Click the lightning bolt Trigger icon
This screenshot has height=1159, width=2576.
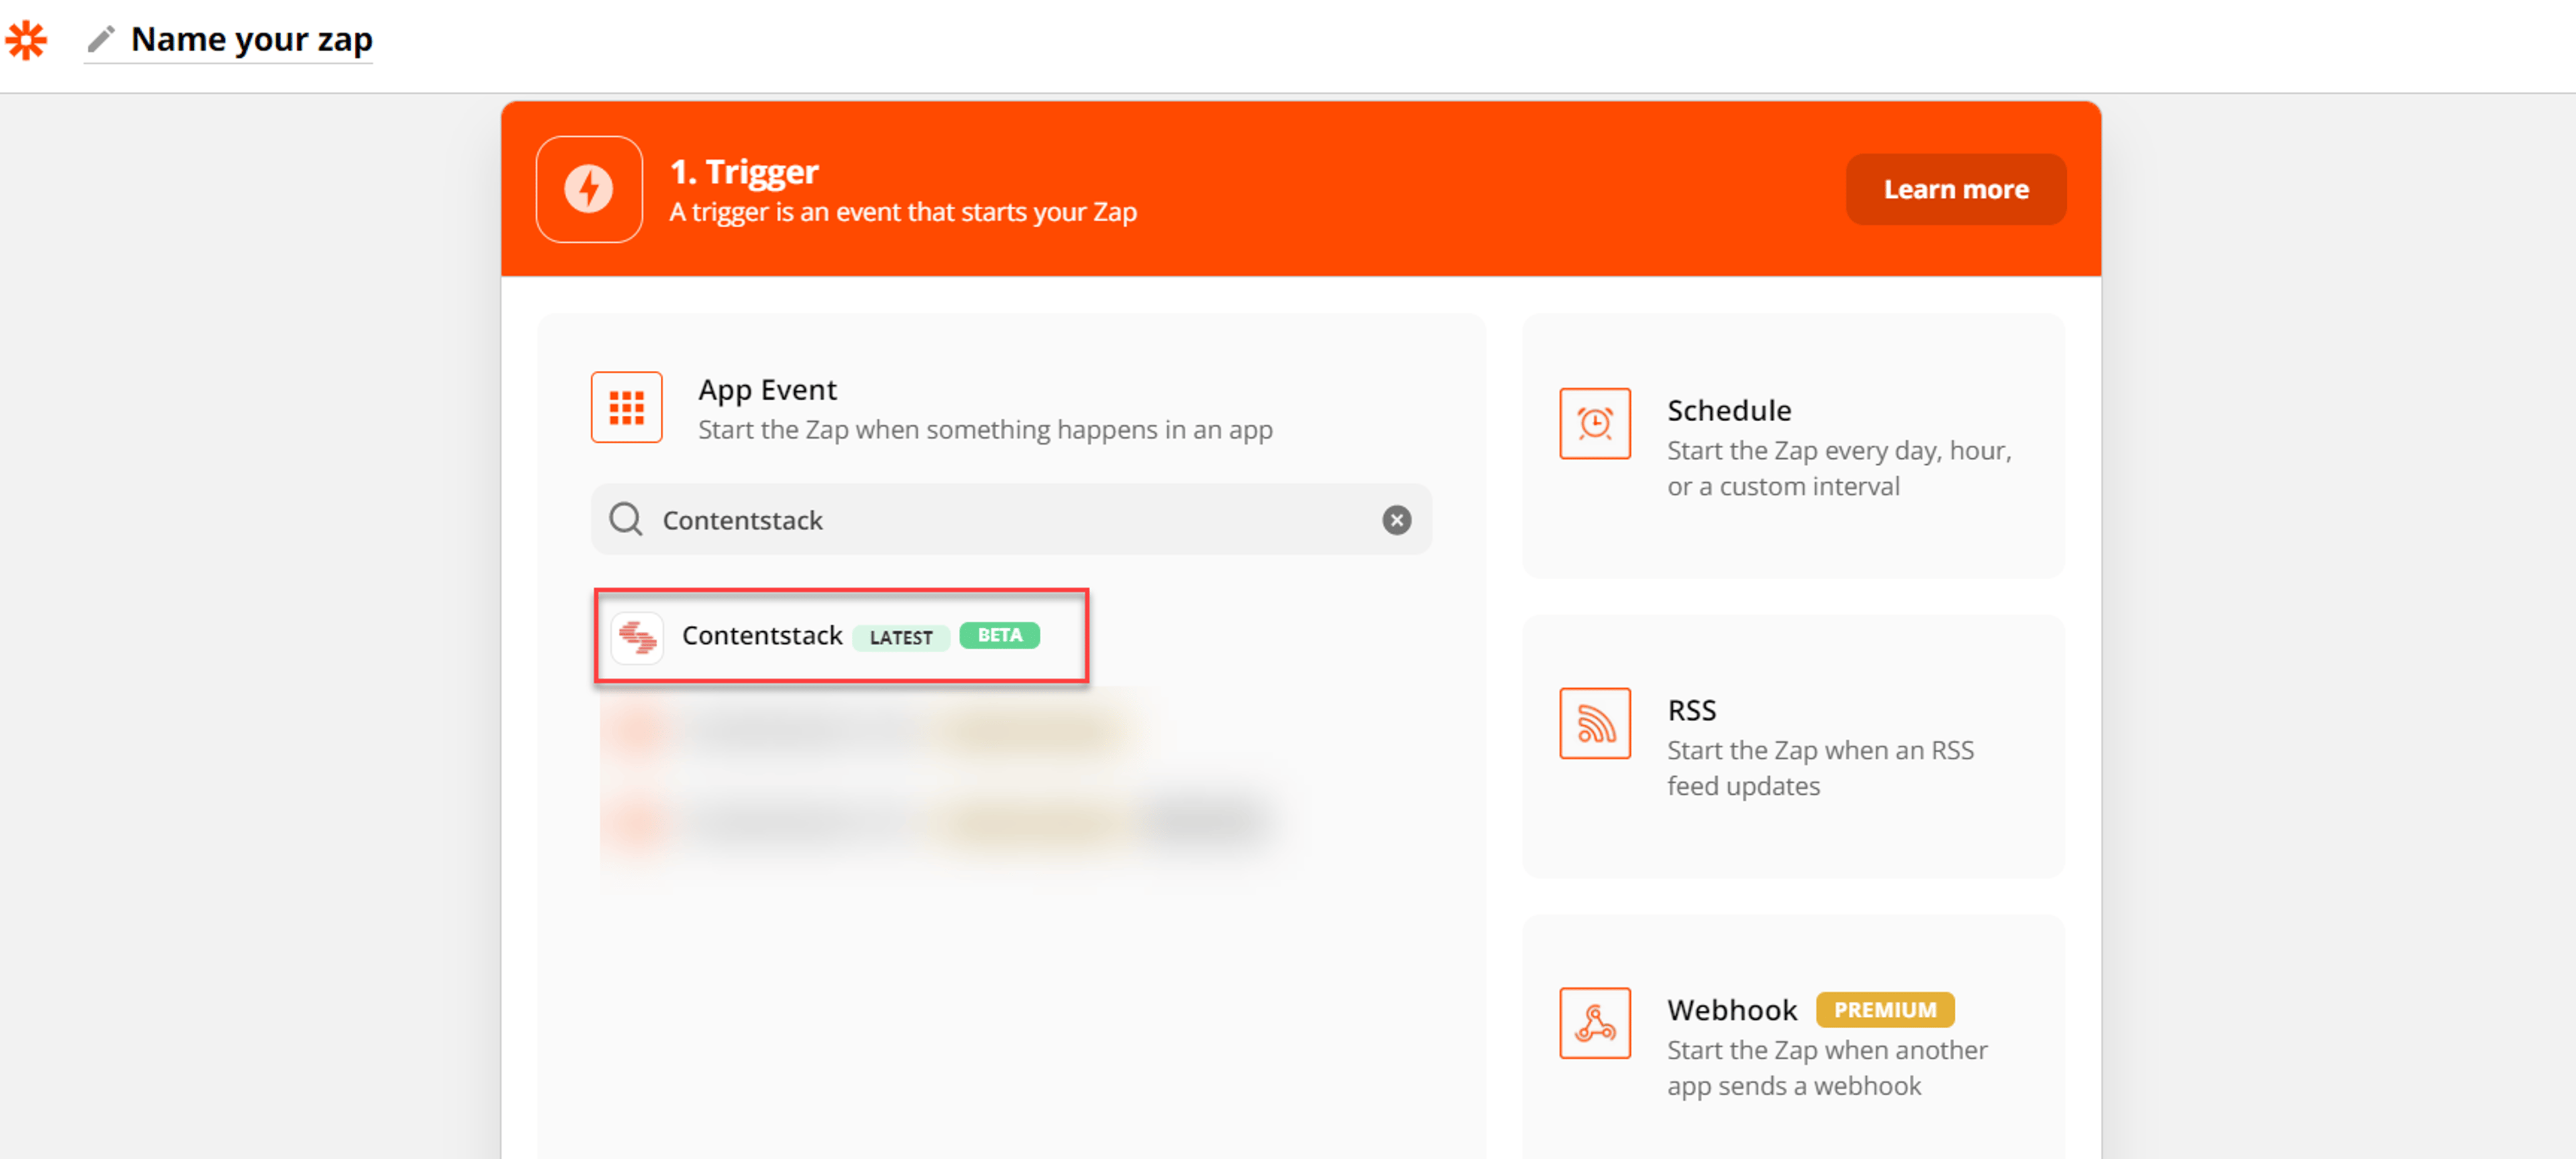(589, 189)
